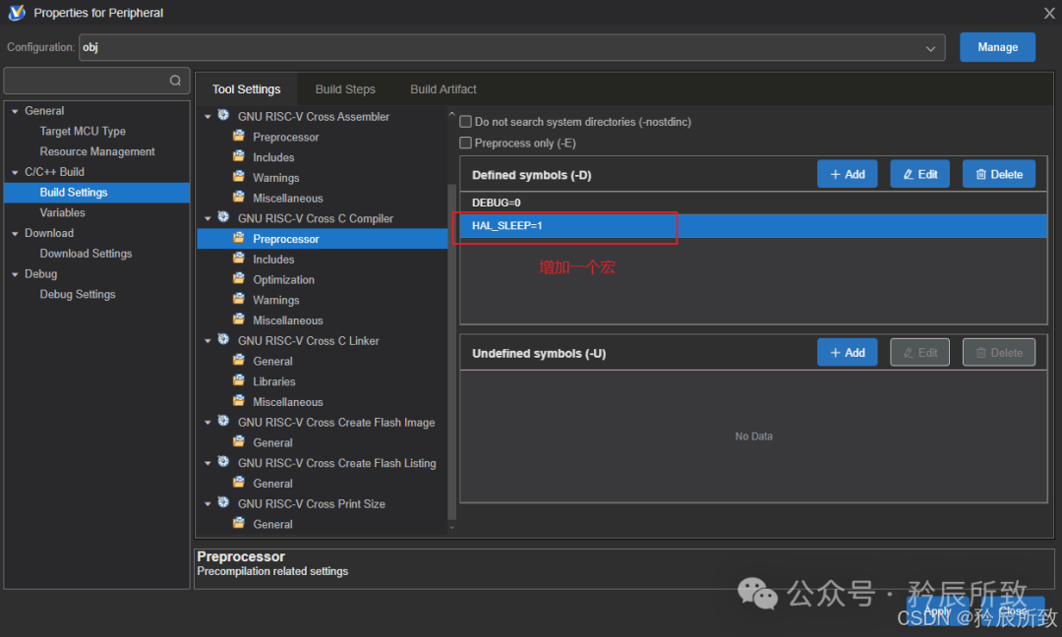This screenshot has height=637, width=1062.
Task: Click the Delete button under Undefined symbols (-U)
Action: (999, 353)
